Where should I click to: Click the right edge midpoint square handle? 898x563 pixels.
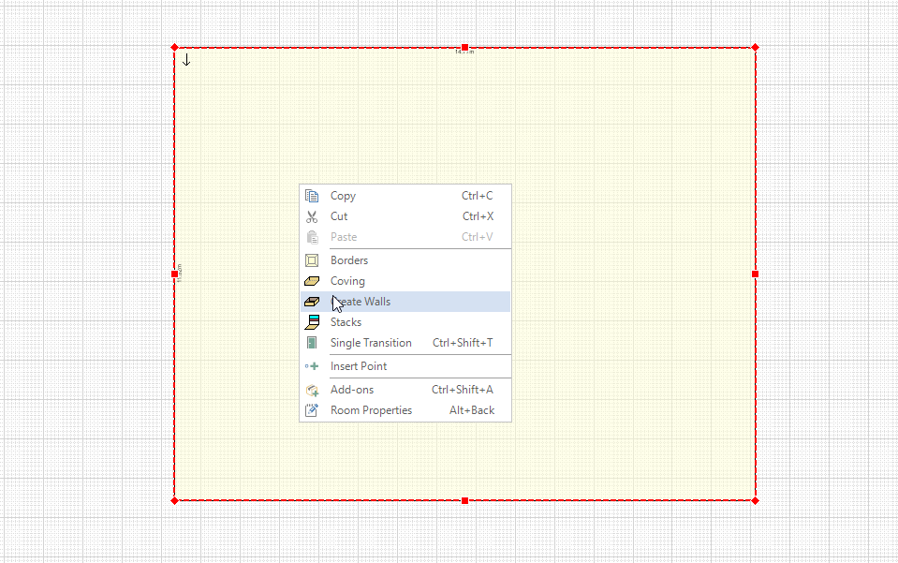click(756, 274)
